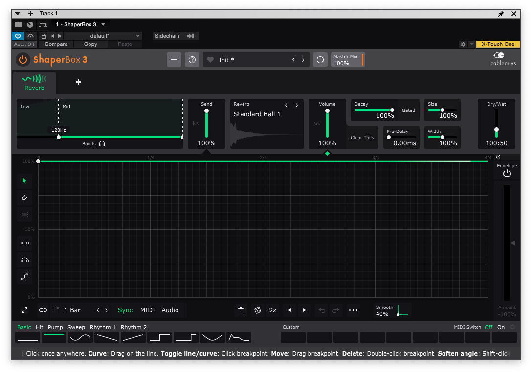Toggle Gated reverb mode

(x=408, y=110)
